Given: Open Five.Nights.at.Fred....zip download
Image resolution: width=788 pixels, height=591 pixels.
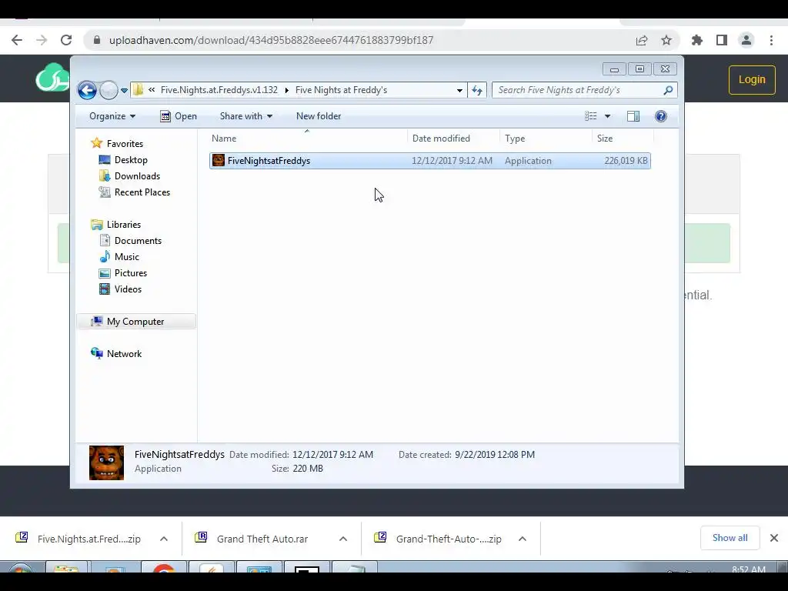Looking at the screenshot, I should (x=79, y=539).
